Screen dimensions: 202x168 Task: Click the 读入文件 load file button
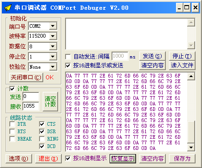point(182,65)
